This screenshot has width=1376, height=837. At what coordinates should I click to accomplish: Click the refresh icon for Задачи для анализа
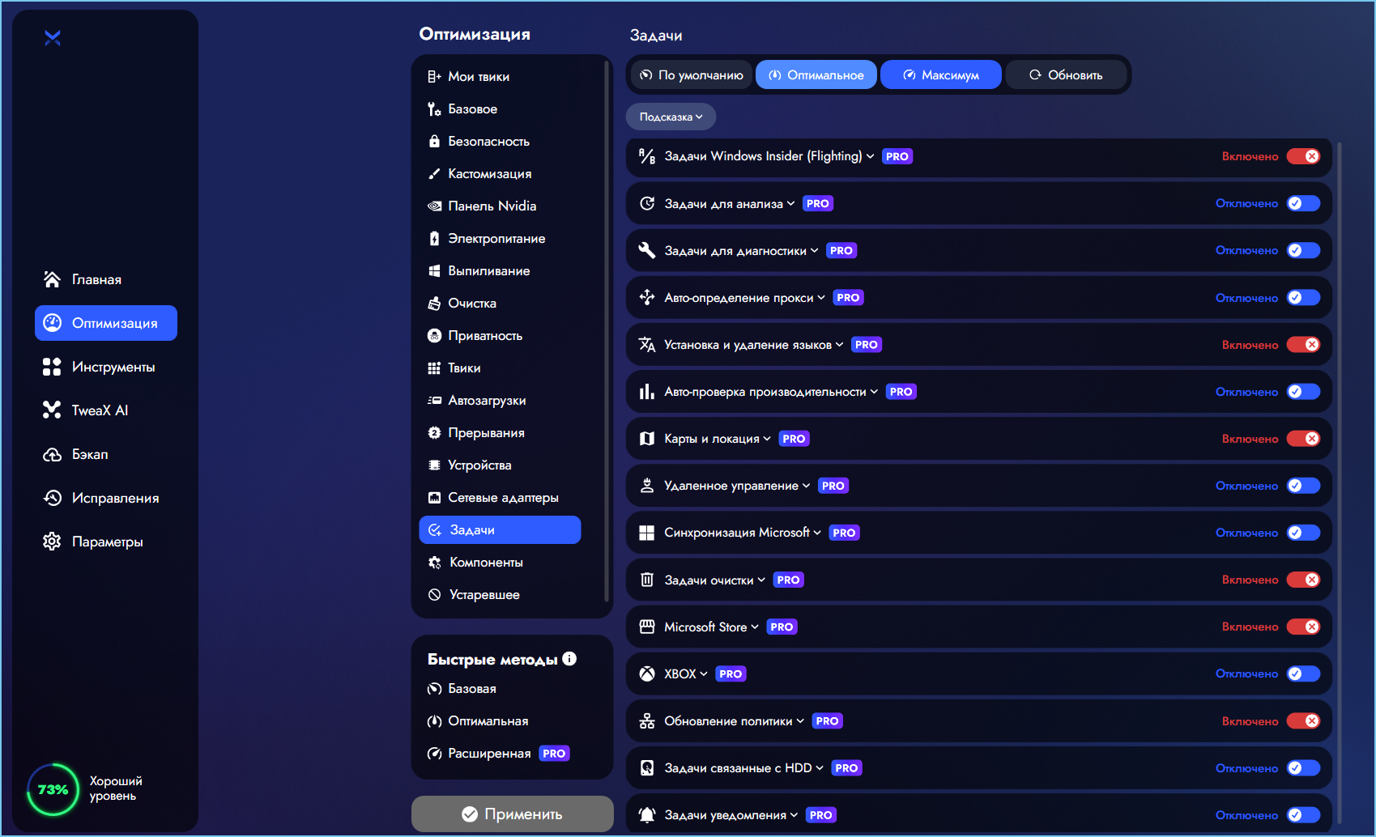pos(647,203)
